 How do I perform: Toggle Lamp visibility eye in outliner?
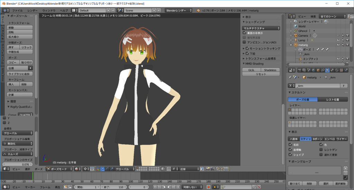point(338,40)
